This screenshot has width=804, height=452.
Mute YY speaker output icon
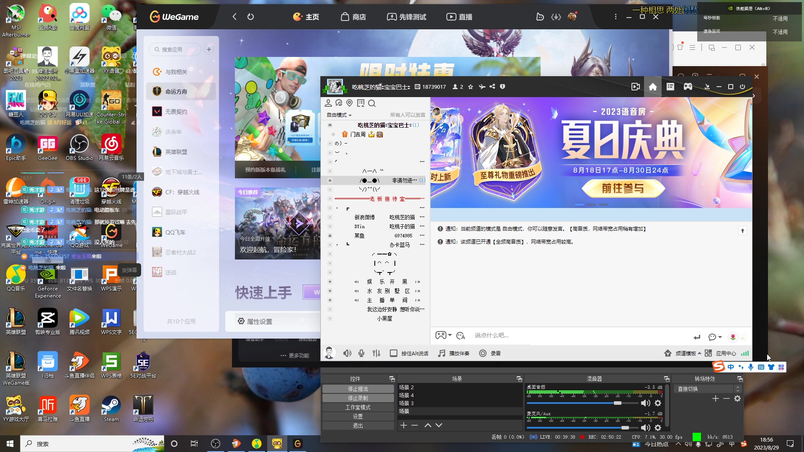click(x=347, y=353)
